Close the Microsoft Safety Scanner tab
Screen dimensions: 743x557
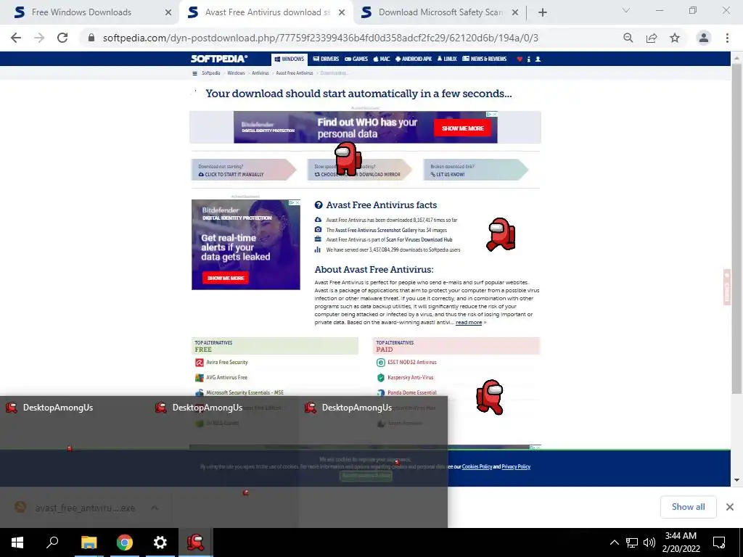[515, 12]
